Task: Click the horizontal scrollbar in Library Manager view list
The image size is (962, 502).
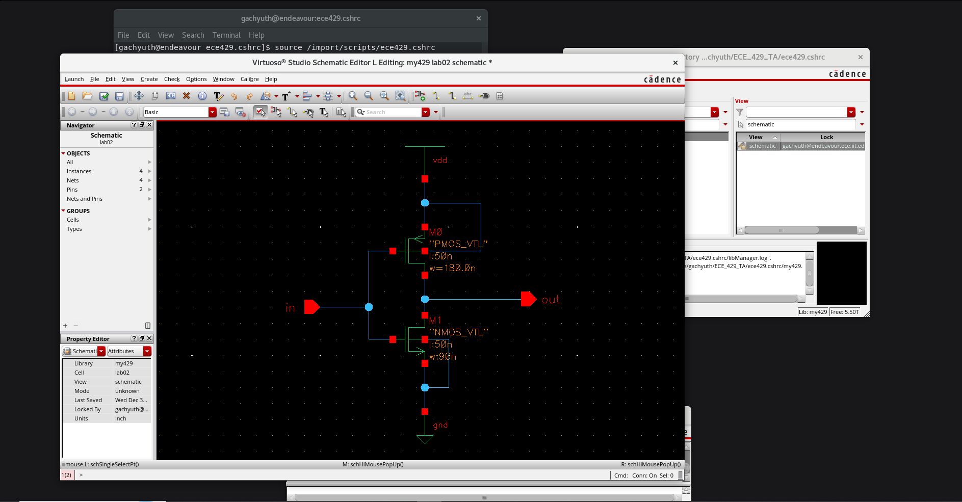Action: pyautogui.click(x=782, y=230)
